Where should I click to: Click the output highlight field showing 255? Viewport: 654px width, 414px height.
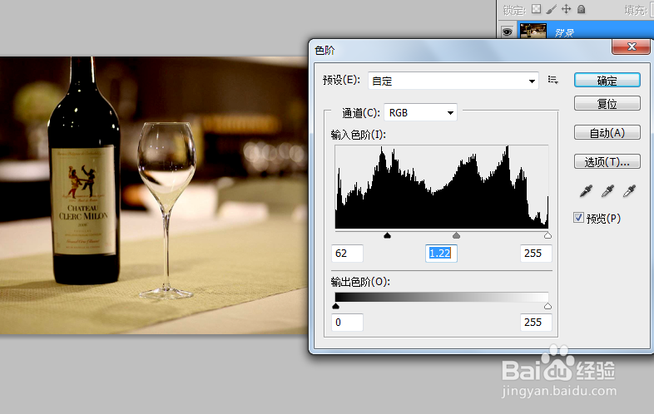click(x=536, y=323)
